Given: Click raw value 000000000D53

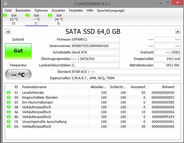Looking at the screenshot, I should tap(163, 98).
